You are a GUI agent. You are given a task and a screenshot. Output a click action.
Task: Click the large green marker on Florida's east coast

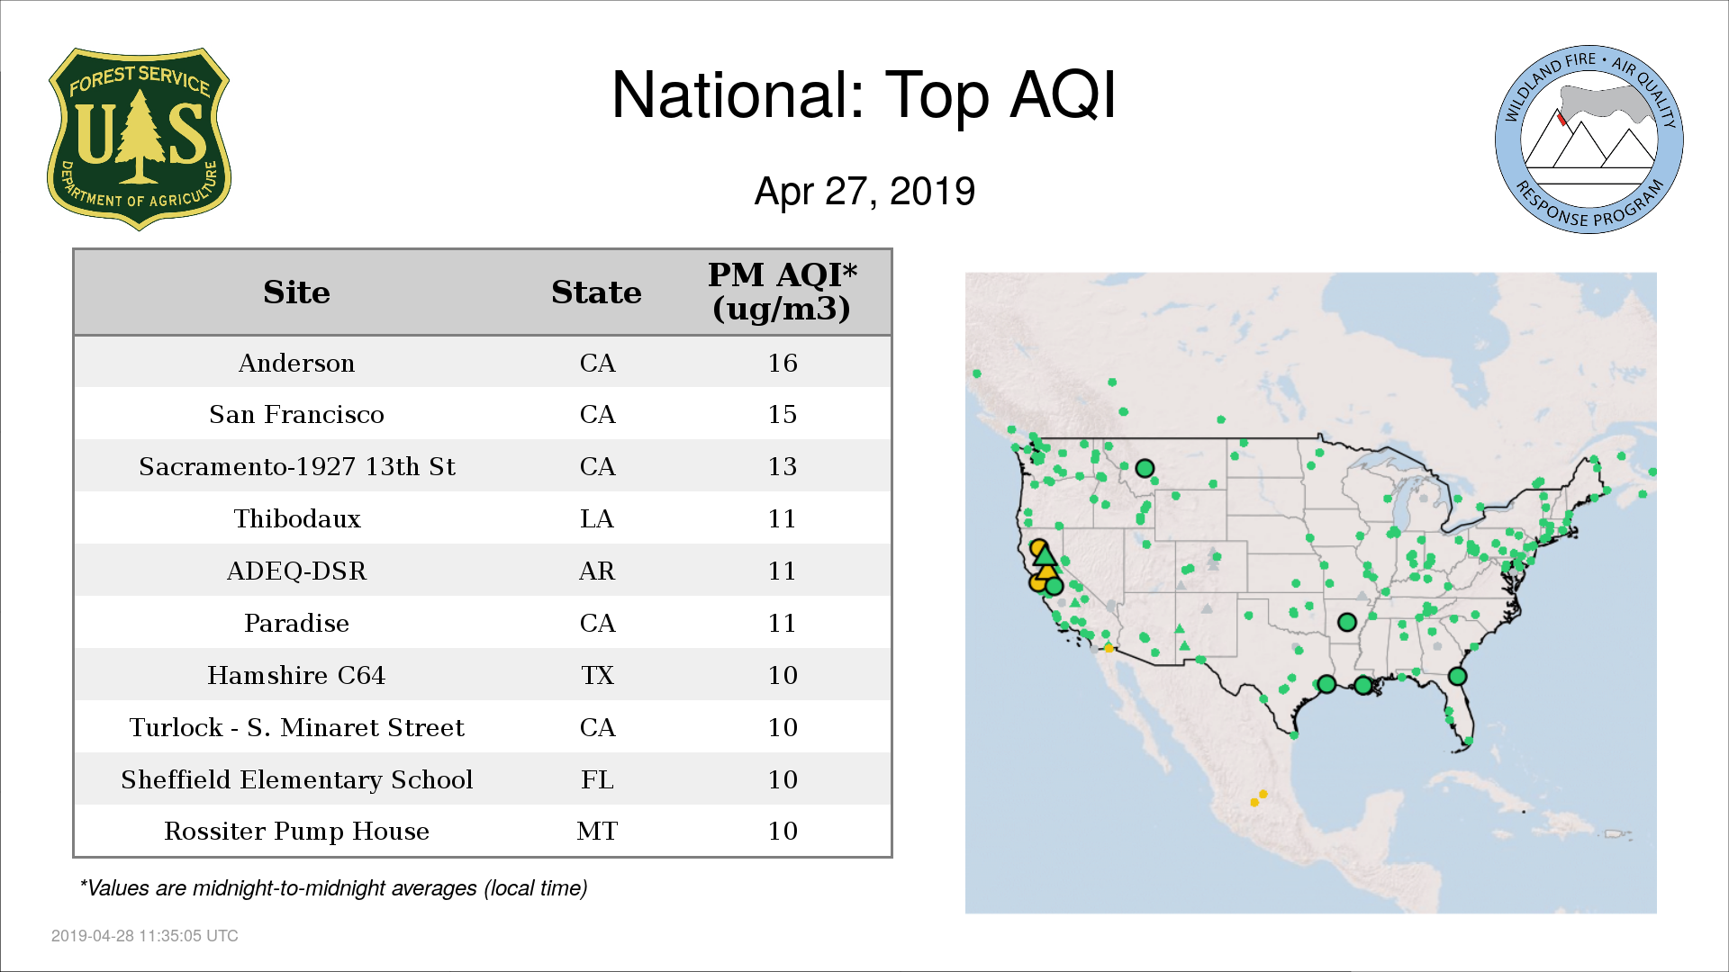click(x=1457, y=676)
